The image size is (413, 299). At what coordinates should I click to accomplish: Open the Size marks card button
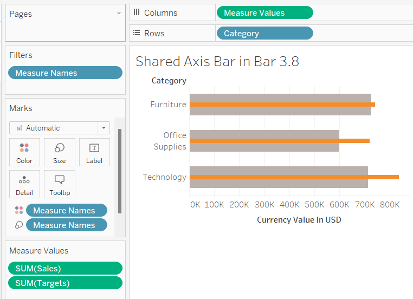(x=60, y=152)
